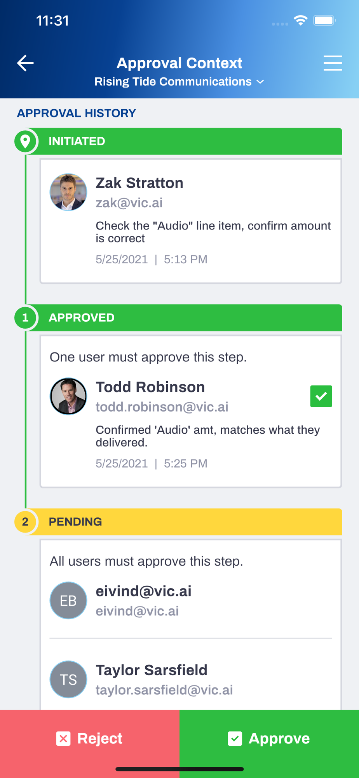This screenshot has width=359, height=778.
Task: Open Todd Robinson's profile photo
Action: [x=68, y=396]
